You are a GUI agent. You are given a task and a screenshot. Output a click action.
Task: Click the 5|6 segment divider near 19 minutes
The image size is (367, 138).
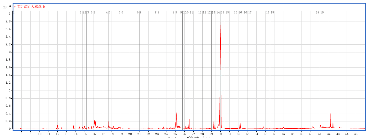coord(121,69)
